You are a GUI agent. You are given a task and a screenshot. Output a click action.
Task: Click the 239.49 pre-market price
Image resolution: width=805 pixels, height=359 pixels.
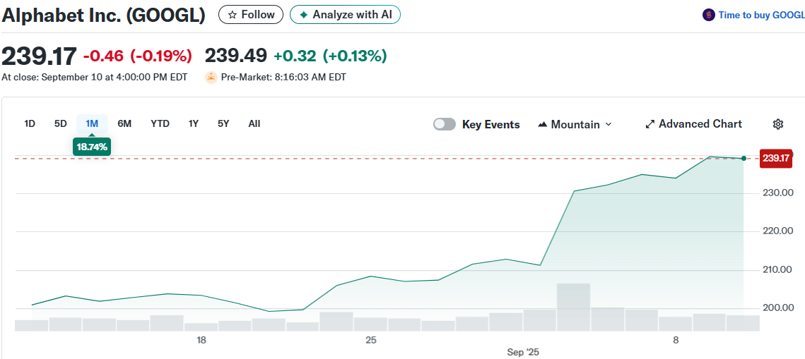[x=235, y=56]
